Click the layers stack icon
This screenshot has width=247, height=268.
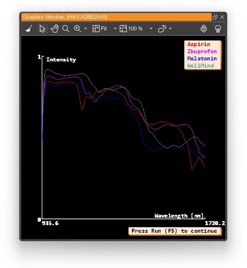coord(204,29)
